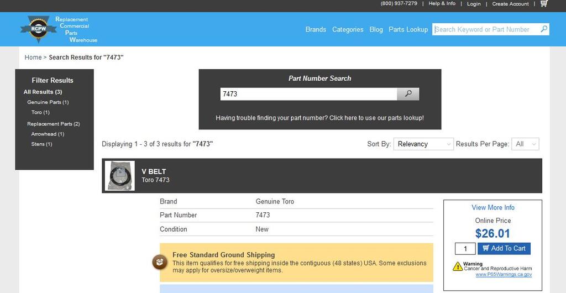Open the Categories menu

coord(348,30)
